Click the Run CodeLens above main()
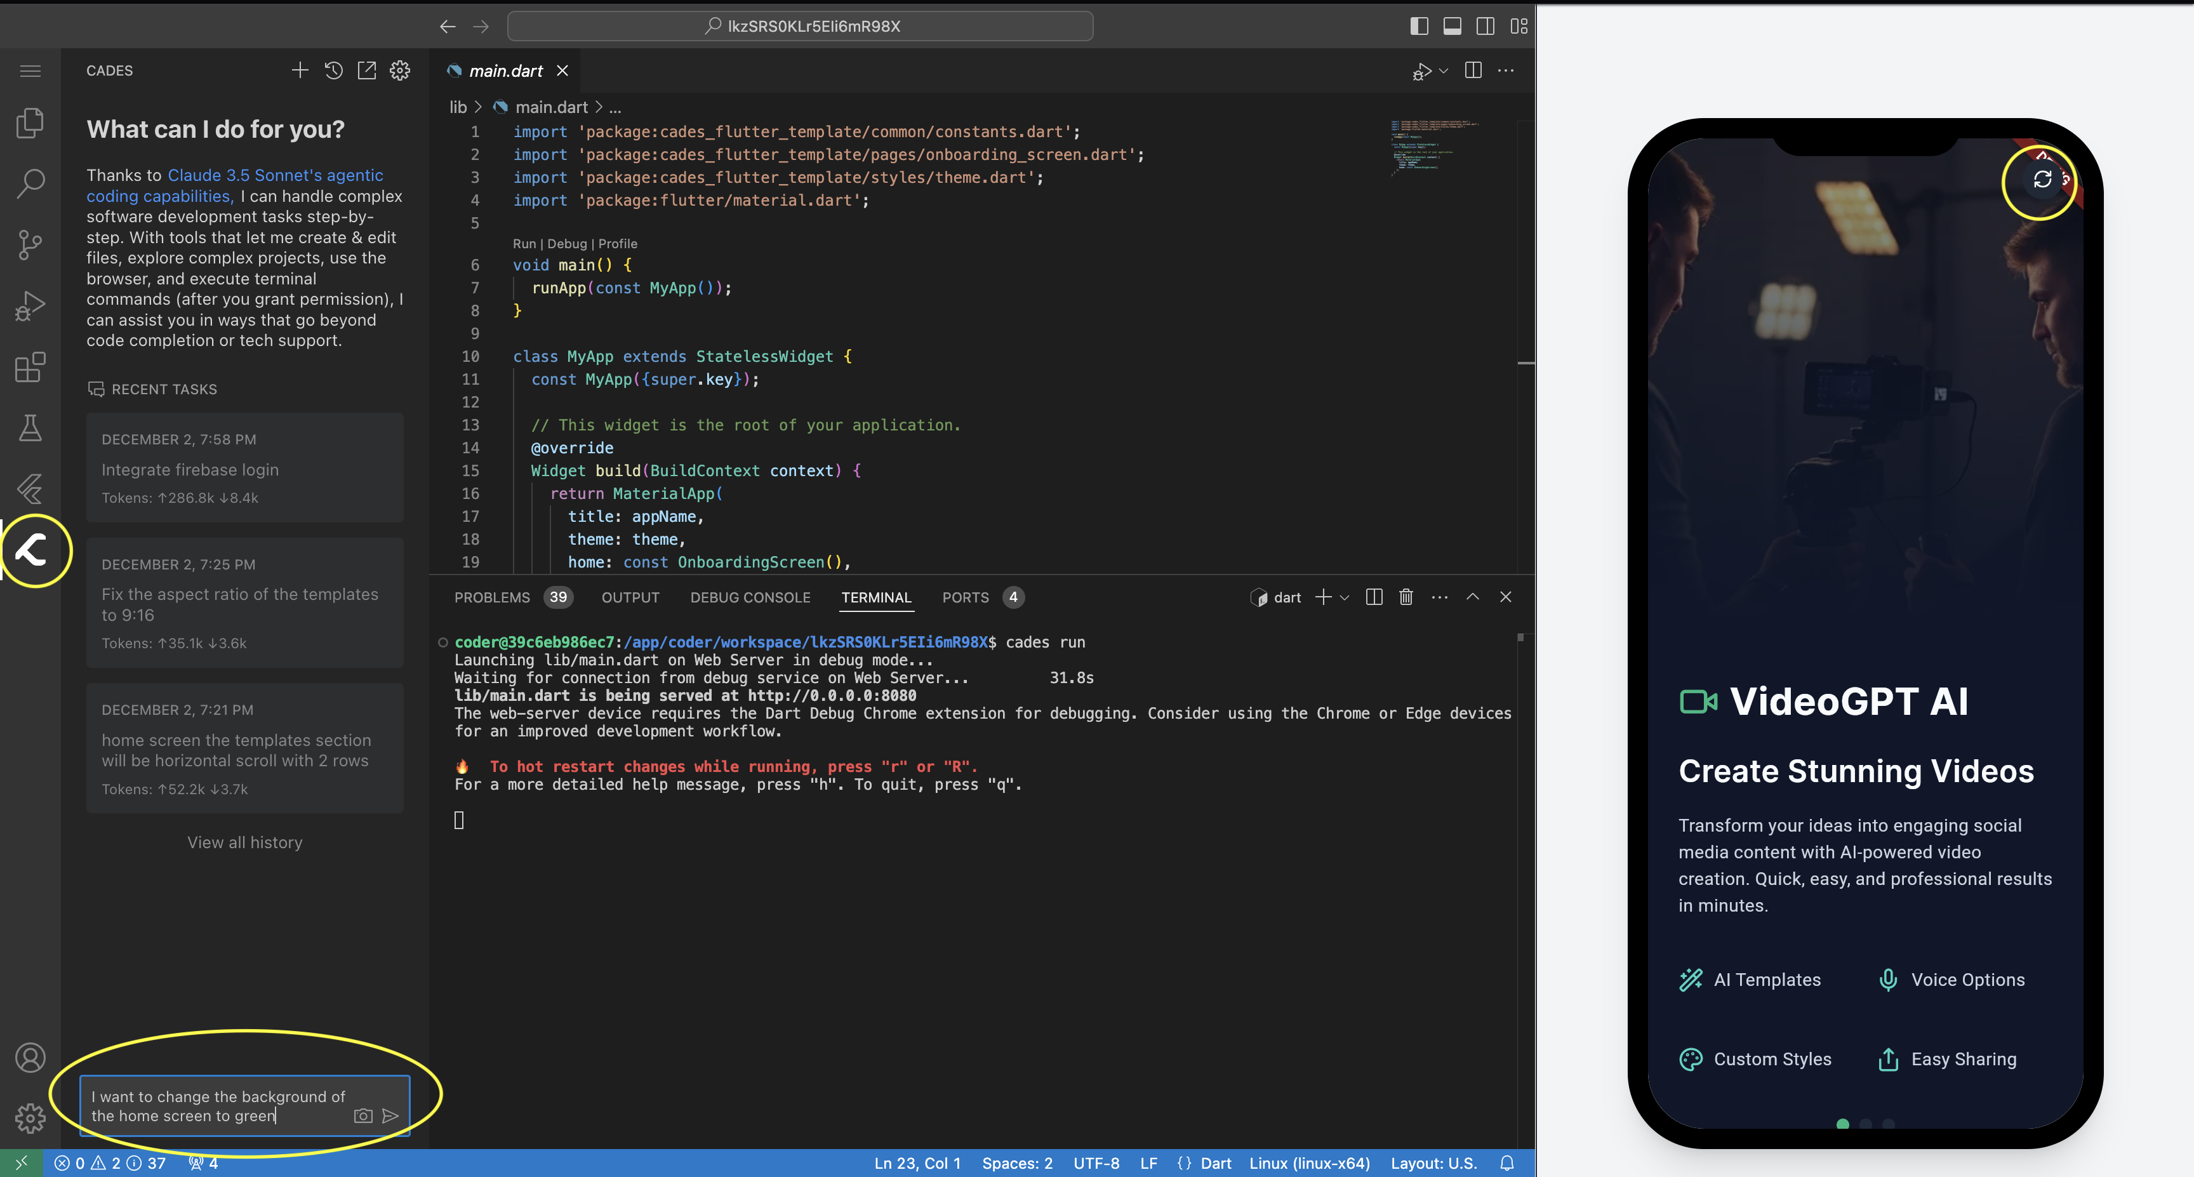The height and width of the screenshot is (1177, 2194). [524, 244]
